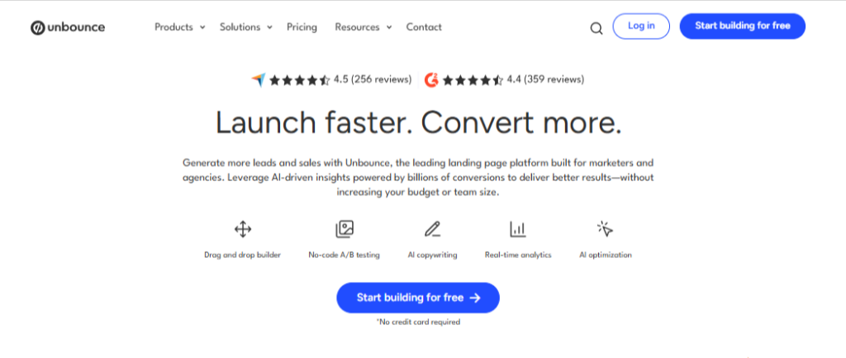The image size is (846, 358).
Task: Go to the Pricing page
Action: 302,27
